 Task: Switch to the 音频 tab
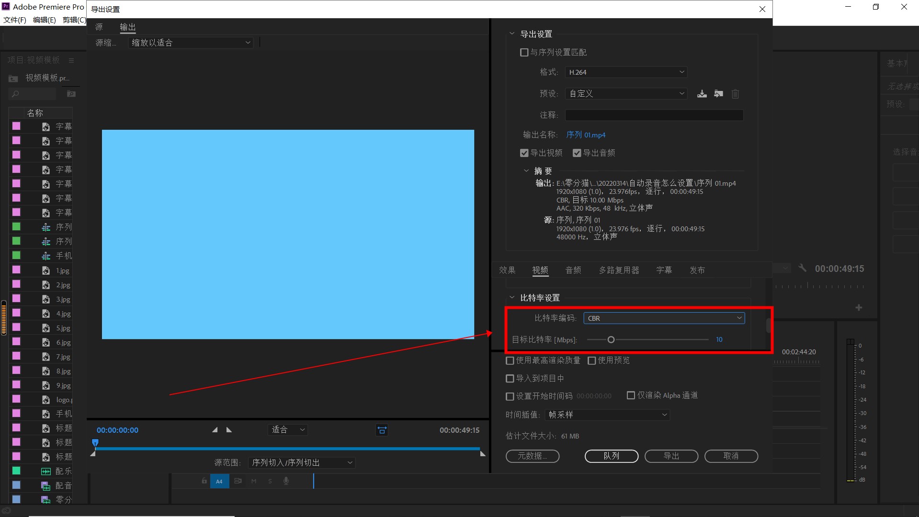point(573,270)
